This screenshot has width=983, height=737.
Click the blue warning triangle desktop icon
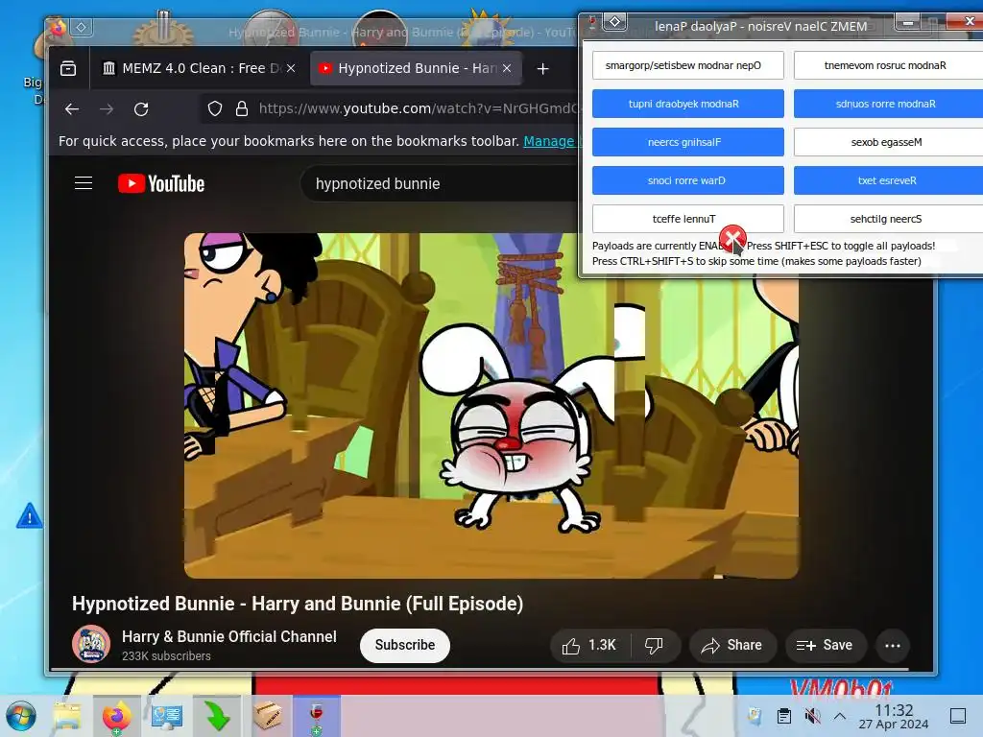(x=30, y=516)
